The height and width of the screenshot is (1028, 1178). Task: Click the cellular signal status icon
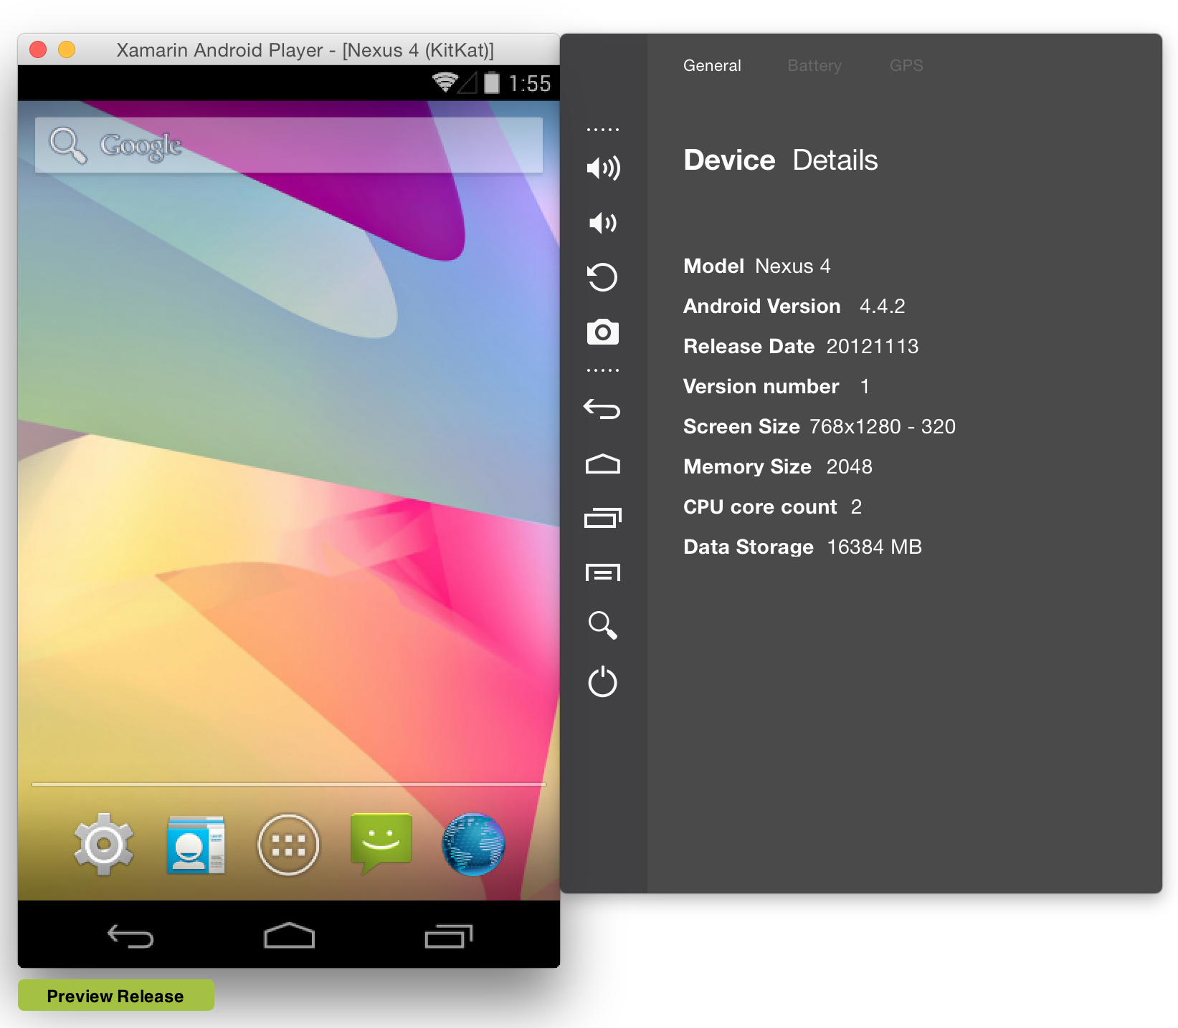coord(468,83)
